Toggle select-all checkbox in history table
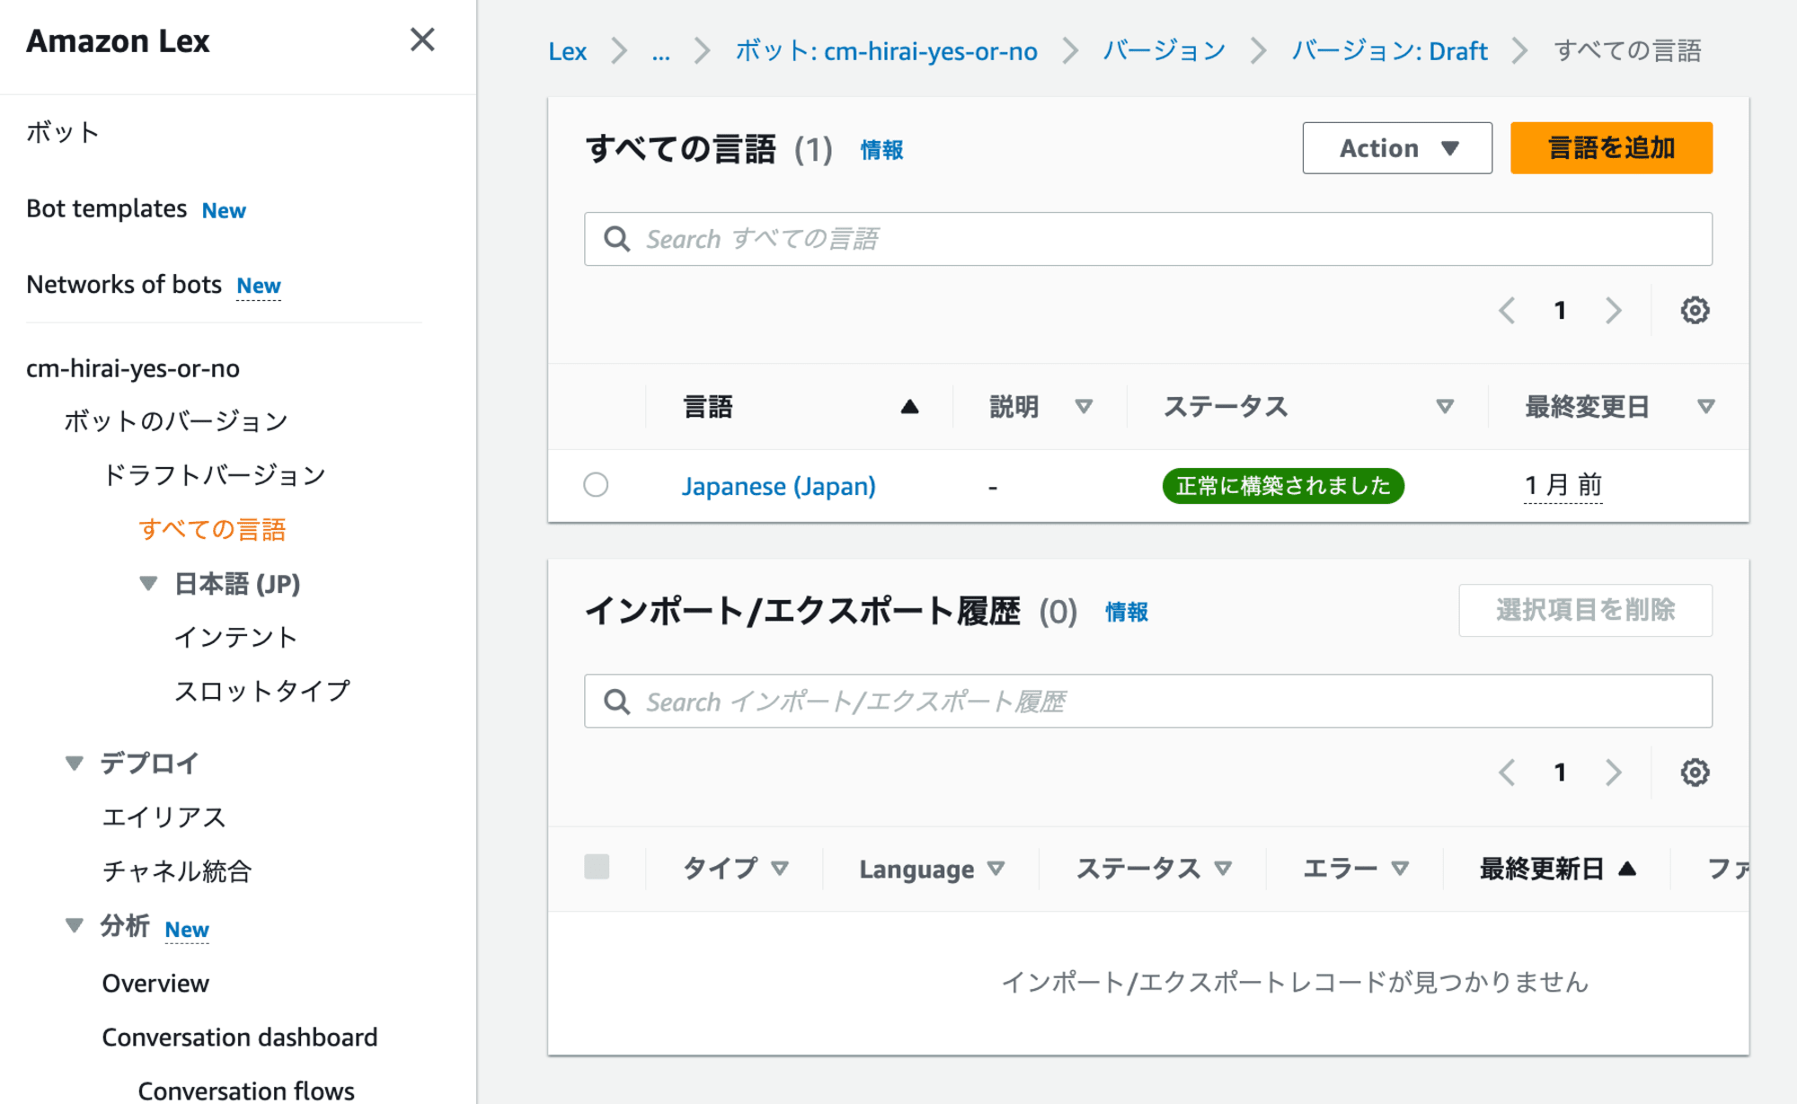Viewport: 1797px width, 1104px height. coord(597,867)
